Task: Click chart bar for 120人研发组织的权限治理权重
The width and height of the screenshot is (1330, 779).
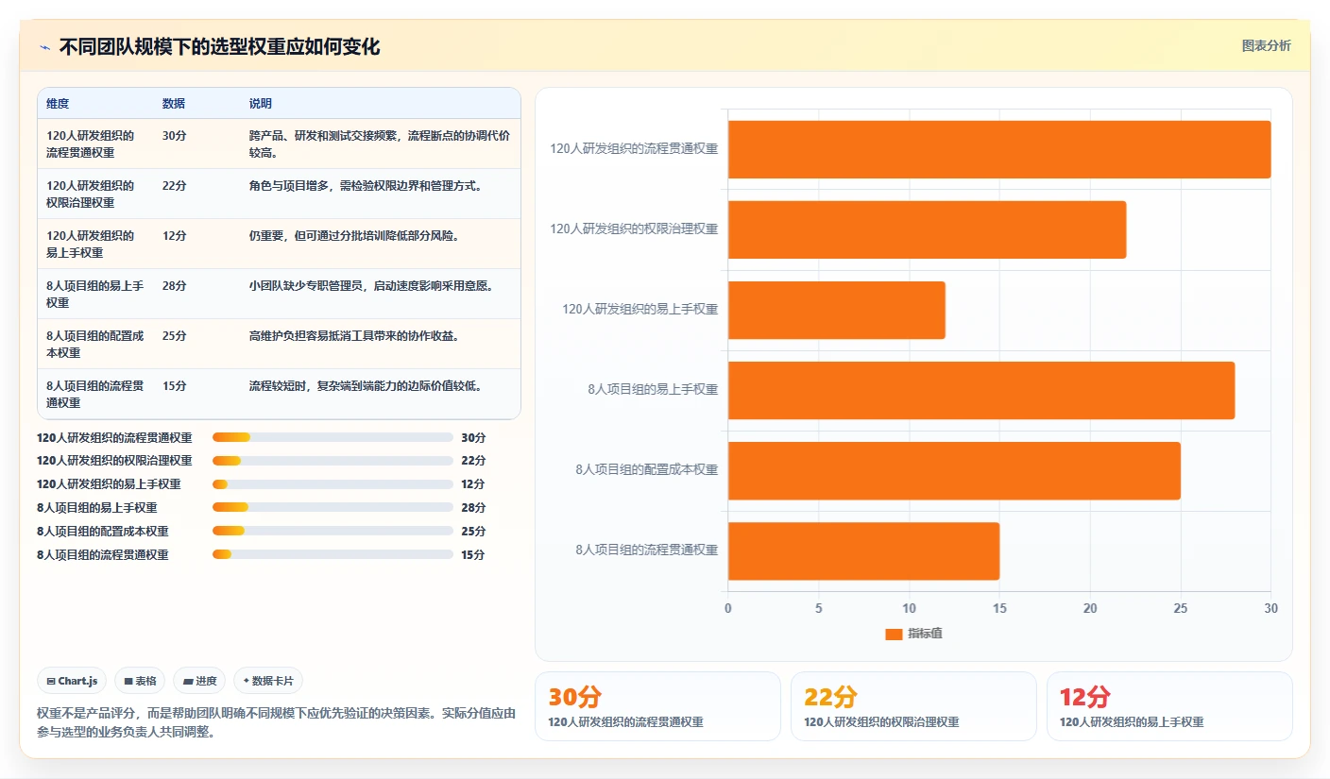Action: [927, 229]
